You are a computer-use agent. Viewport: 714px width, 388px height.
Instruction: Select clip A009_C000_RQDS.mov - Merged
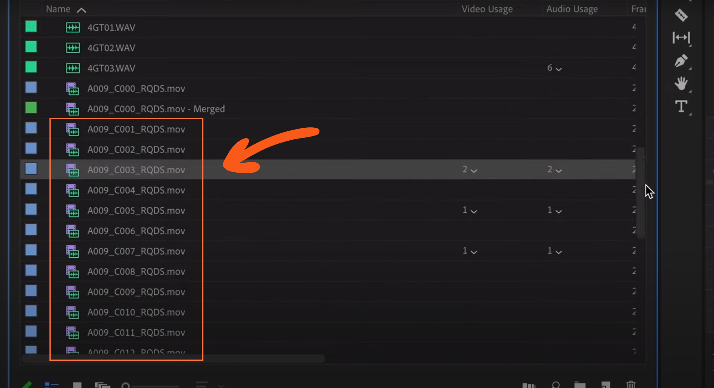pos(156,109)
